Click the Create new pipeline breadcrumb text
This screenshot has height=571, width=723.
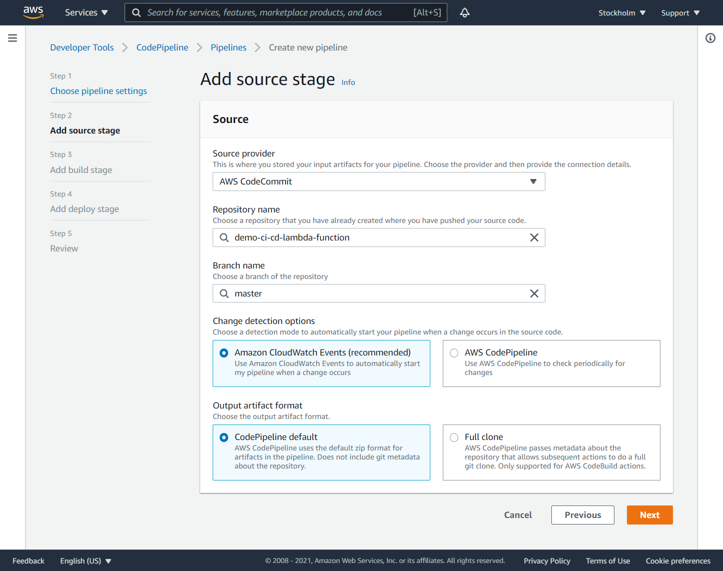tap(308, 47)
